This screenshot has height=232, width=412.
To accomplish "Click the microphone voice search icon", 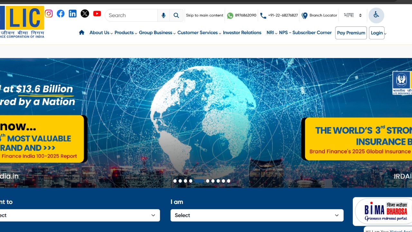I will (164, 15).
